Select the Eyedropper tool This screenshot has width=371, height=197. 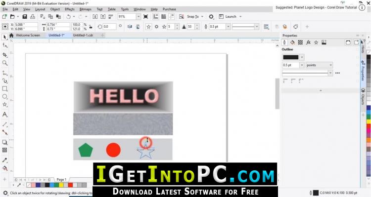pos(5,160)
